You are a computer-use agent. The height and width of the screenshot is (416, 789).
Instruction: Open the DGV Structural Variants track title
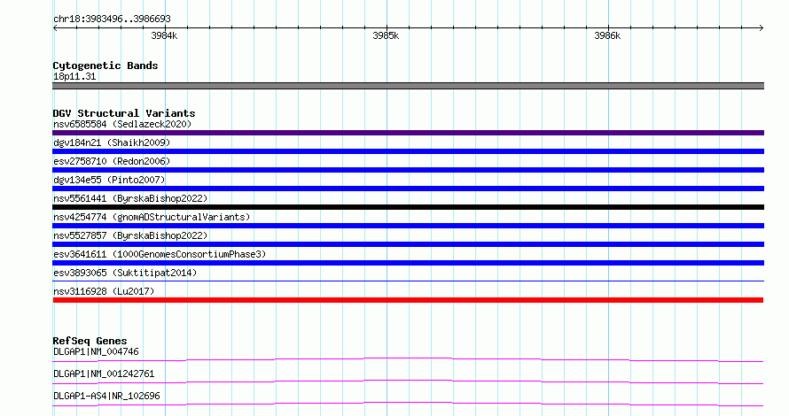[124, 113]
